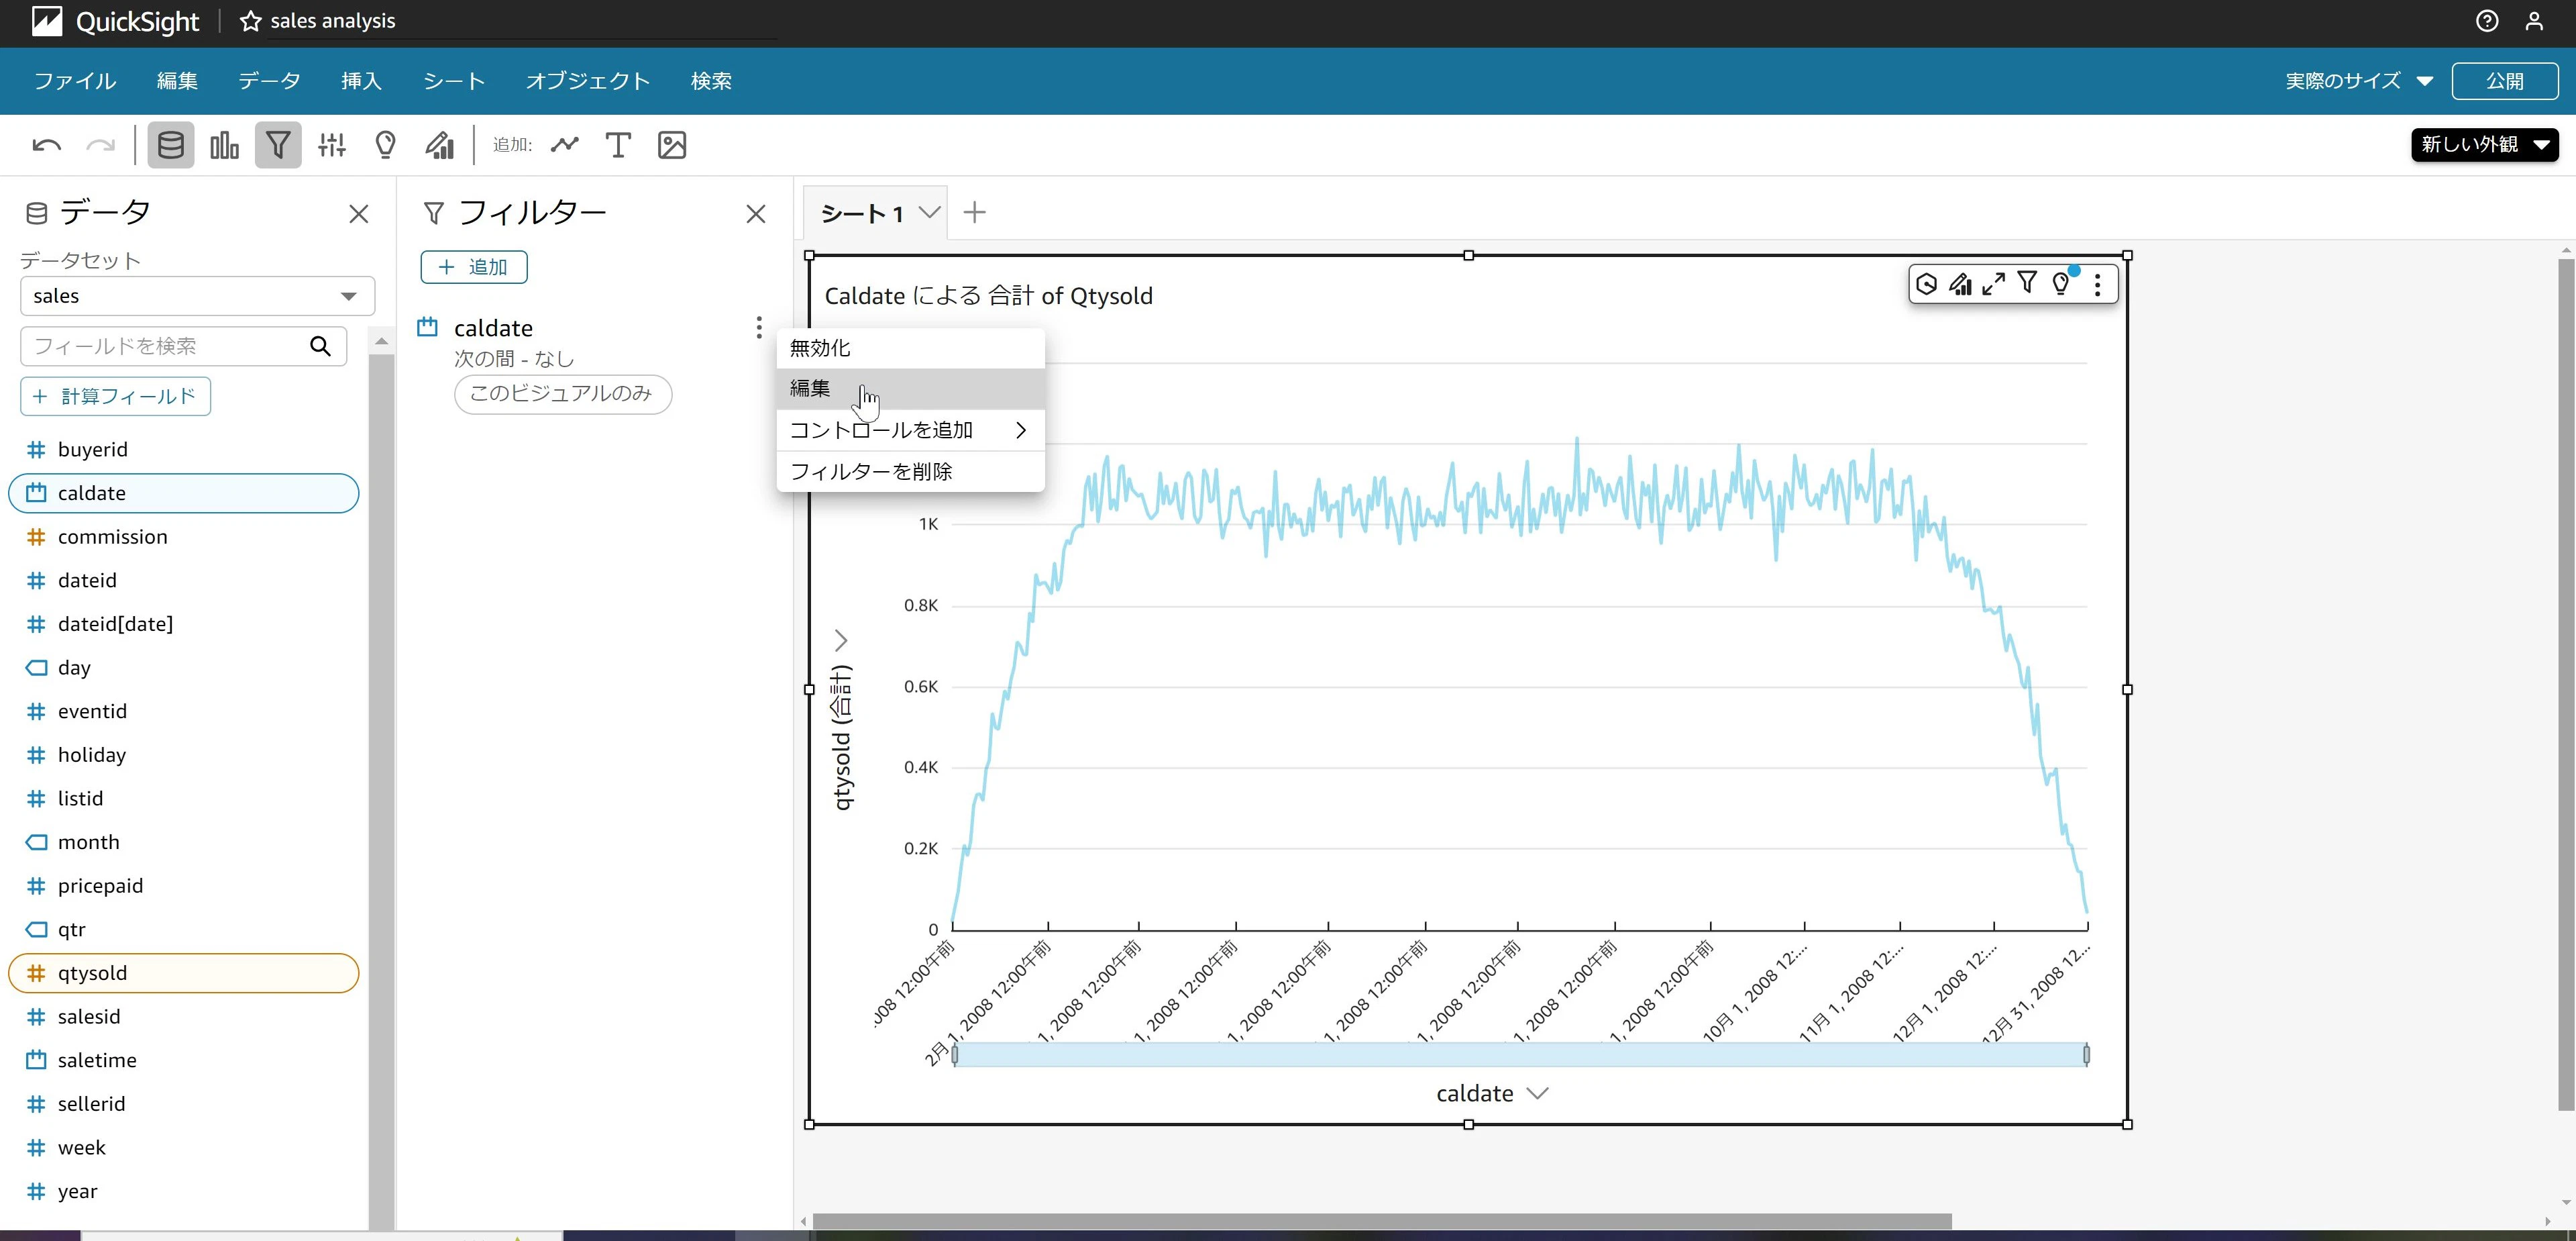Expand the シート 1 tab chevron
This screenshot has height=1241, width=2576.
tap(930, 212)
